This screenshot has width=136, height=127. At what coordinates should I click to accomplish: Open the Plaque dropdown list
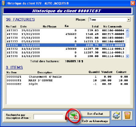pyautogui.click(x=129, y=19)
